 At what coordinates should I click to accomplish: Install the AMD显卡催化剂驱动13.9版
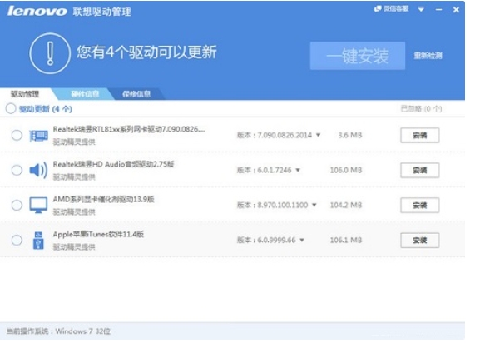(420, 206)
